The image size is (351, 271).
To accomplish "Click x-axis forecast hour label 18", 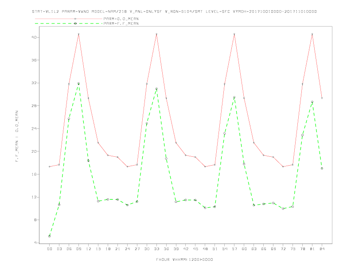I will pos(108,249).
